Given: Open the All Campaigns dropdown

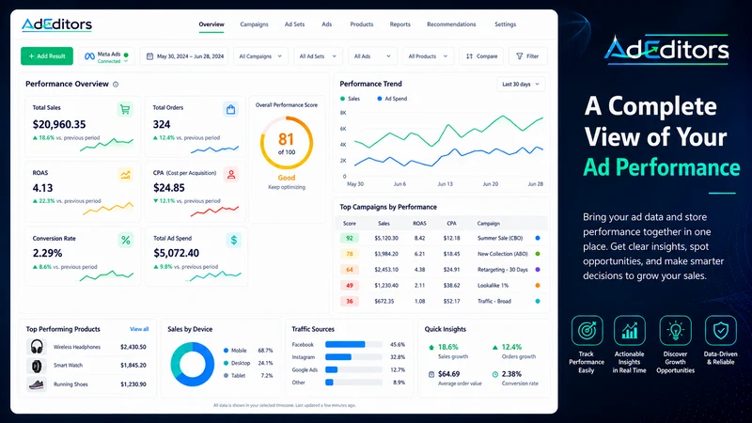Looking at the screenshot, I should [x=260, y=56].
